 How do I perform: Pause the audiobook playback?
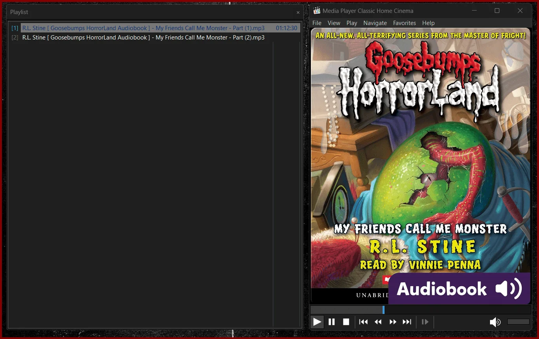(332, 322)
